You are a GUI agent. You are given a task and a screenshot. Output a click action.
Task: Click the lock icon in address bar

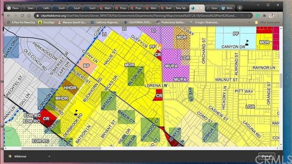point(37,16)
